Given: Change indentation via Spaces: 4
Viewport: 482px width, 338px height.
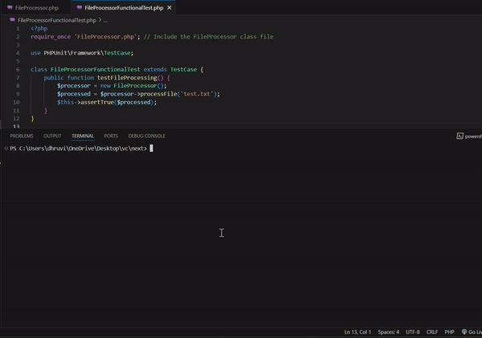Looking at the screenshot, I should [389, 332].
